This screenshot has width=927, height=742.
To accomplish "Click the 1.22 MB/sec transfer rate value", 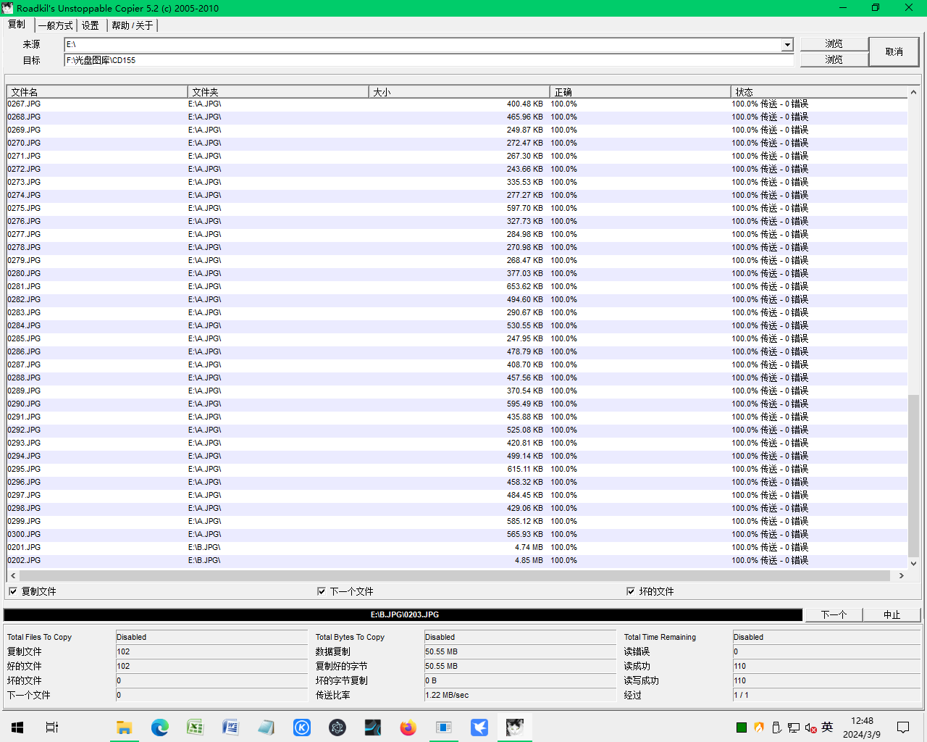I will [447, 695].
